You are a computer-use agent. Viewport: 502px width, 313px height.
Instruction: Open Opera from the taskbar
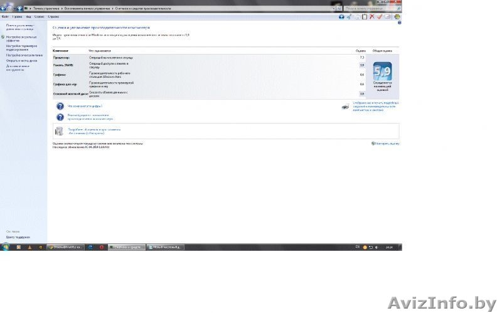[102, 247]
